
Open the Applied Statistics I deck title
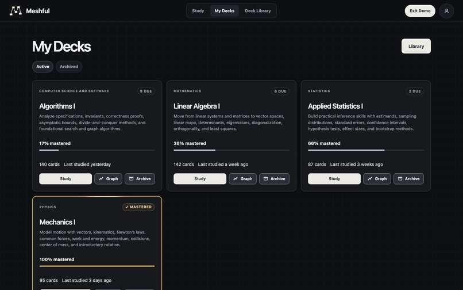335,106
